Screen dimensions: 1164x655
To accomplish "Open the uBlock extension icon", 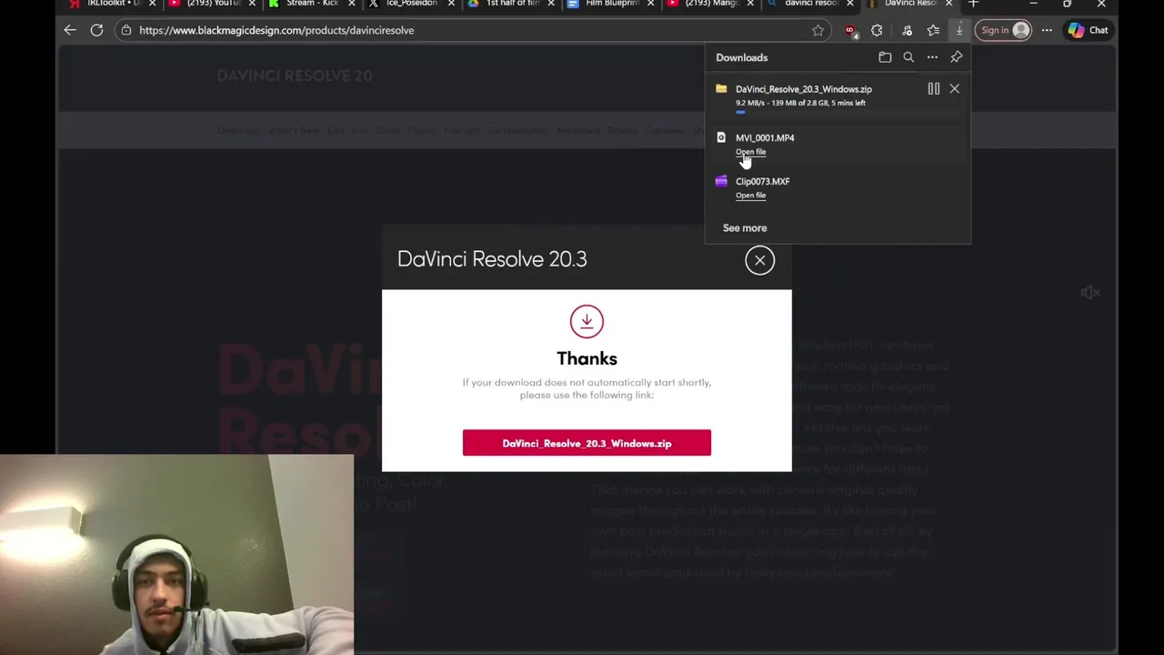I will point(850,30).
